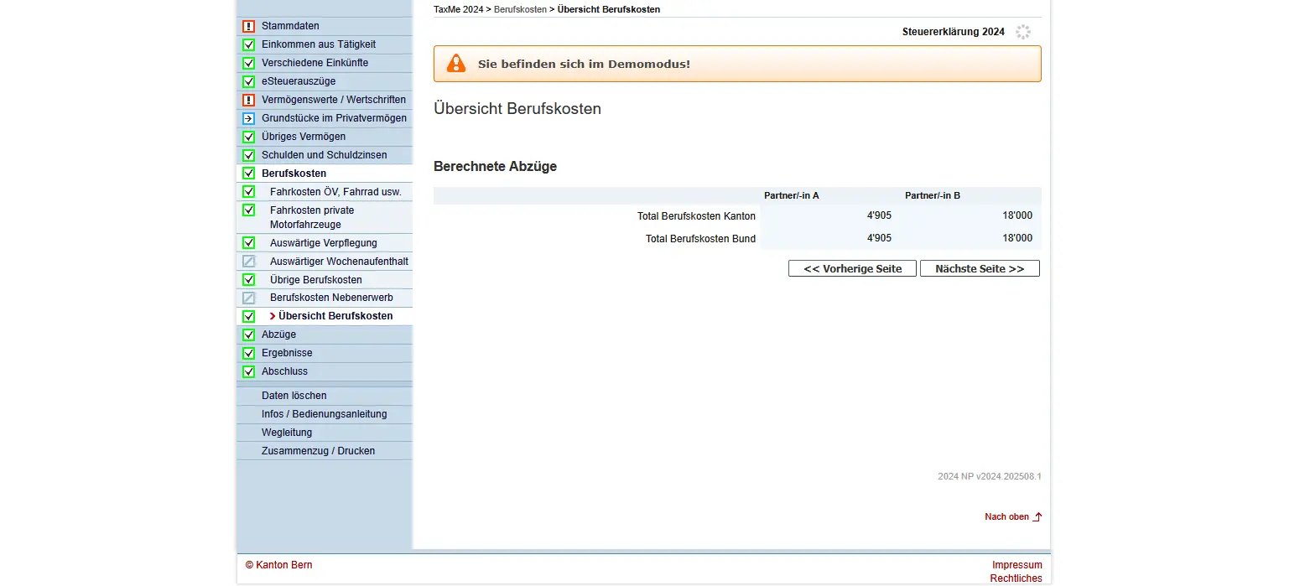Click the orange warning icon in demo banner
1305x586 pixels.
[455, 64]
